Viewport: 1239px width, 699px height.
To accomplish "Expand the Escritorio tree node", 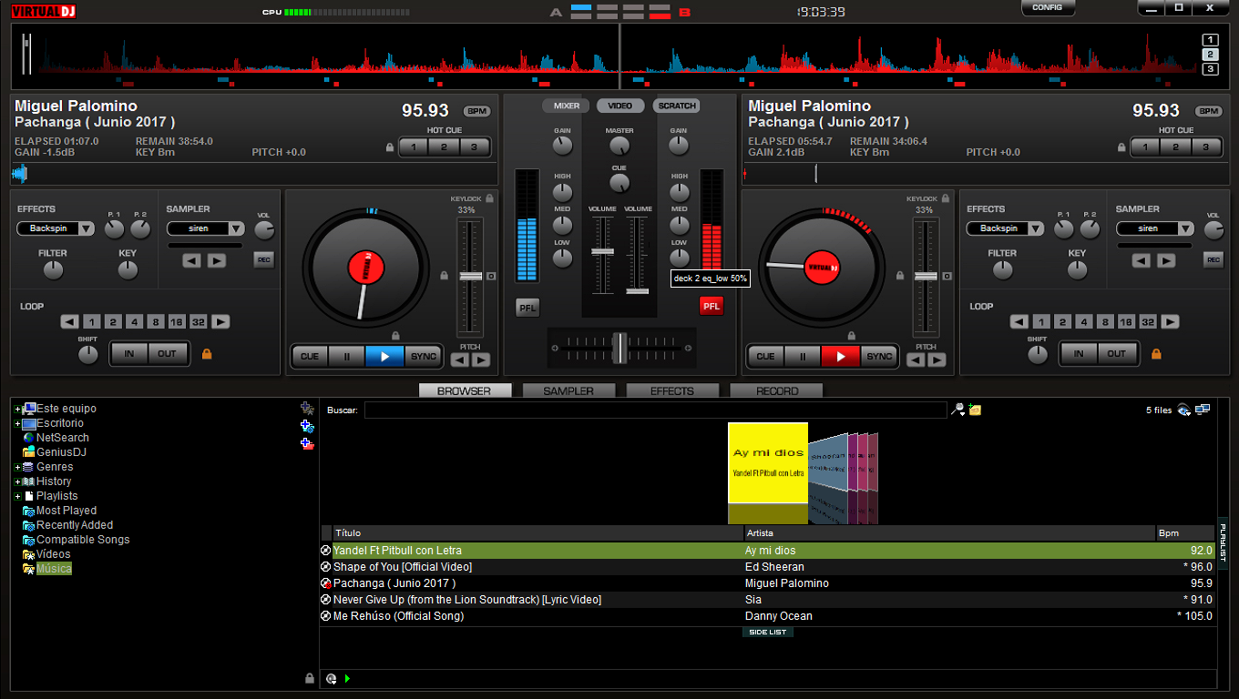I will coord(18,424).
